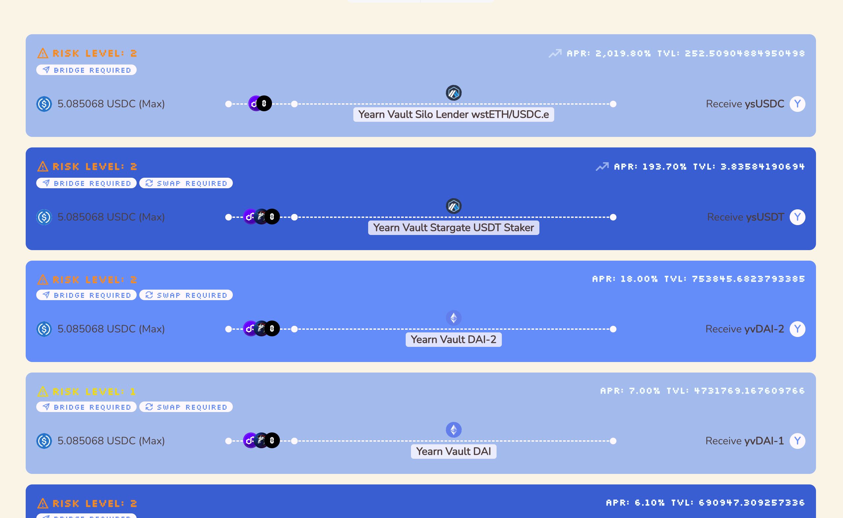Click the Risk Level 1 heading
843x518 pixels.
[94, 392]
